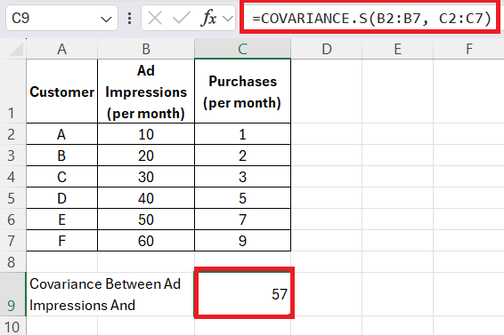Select column E header

click(398, 49)
